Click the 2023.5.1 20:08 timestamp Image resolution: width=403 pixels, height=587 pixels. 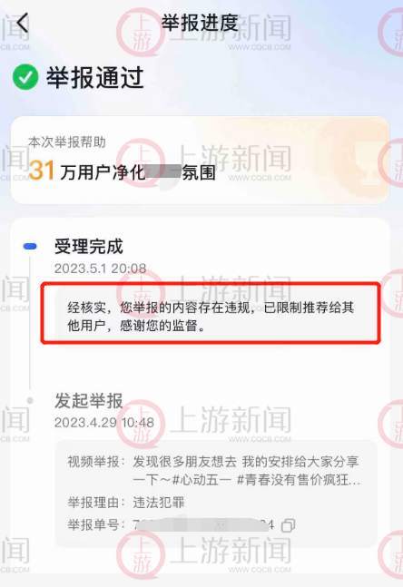[x=100, y=269]
